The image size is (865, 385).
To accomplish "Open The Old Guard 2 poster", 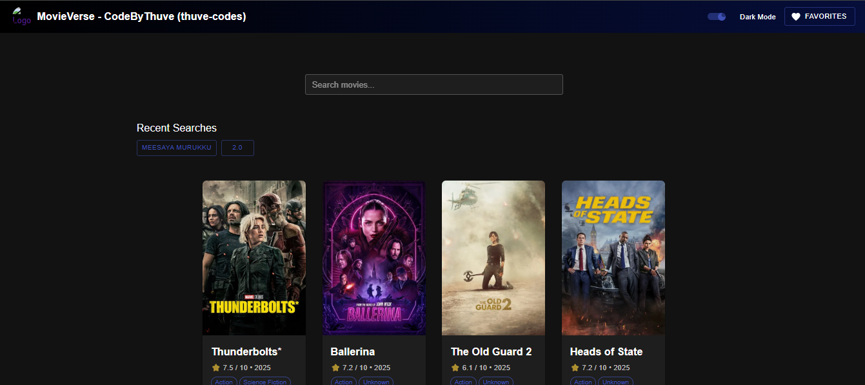I will point(493,258).
